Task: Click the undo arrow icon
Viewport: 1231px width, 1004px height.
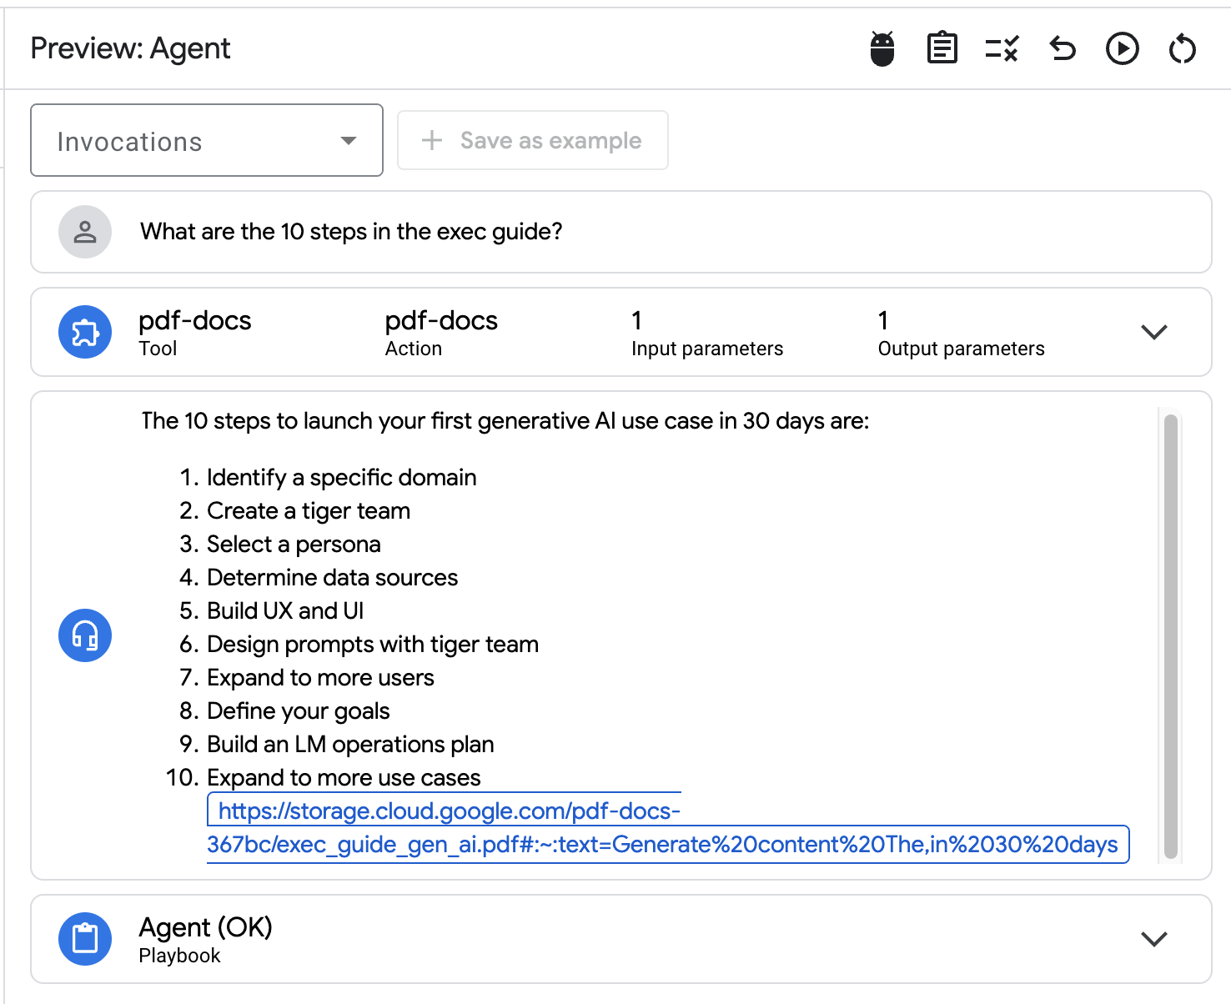Action: (1062, 49)
